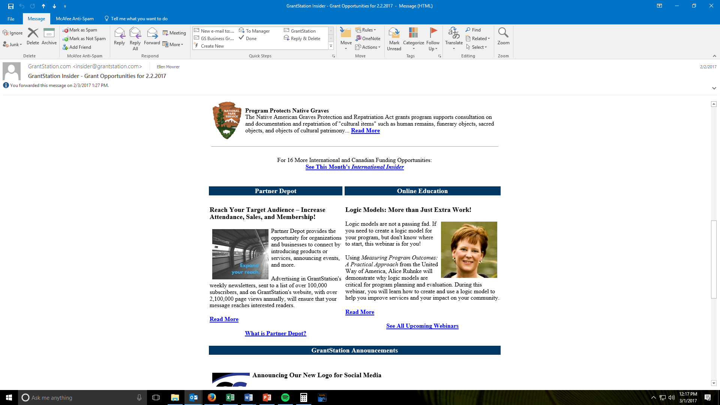The width and height of the screenshot is (720, 405).
Task: Open the See All Upcoming Webinars link
Action: point(422,326)
